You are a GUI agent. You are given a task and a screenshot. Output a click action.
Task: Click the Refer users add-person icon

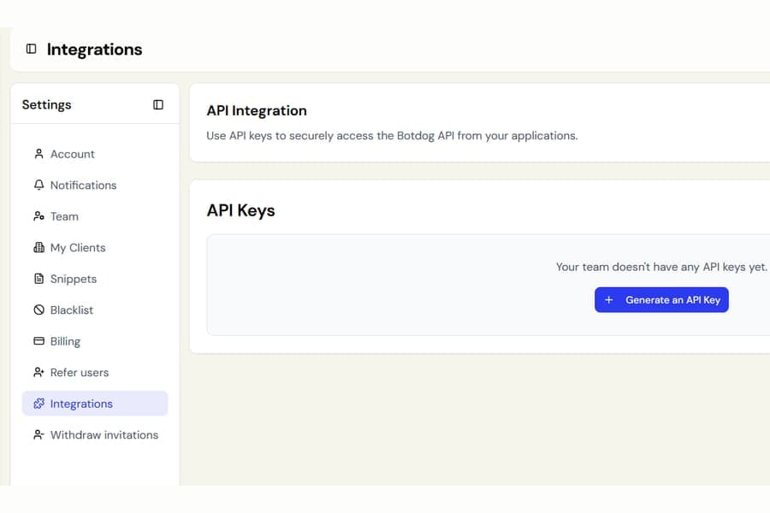(38, 373)
